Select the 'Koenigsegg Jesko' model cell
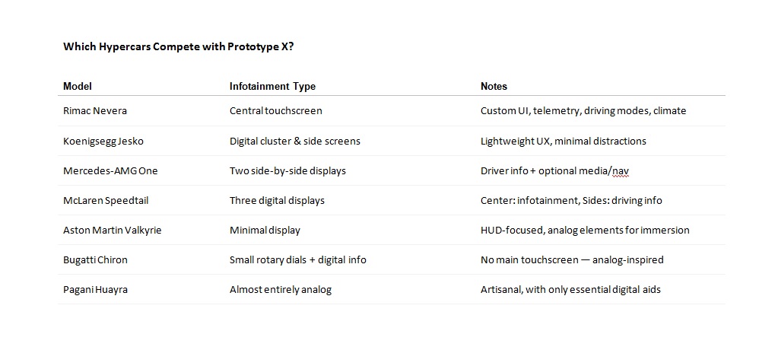 click(103, 141)
